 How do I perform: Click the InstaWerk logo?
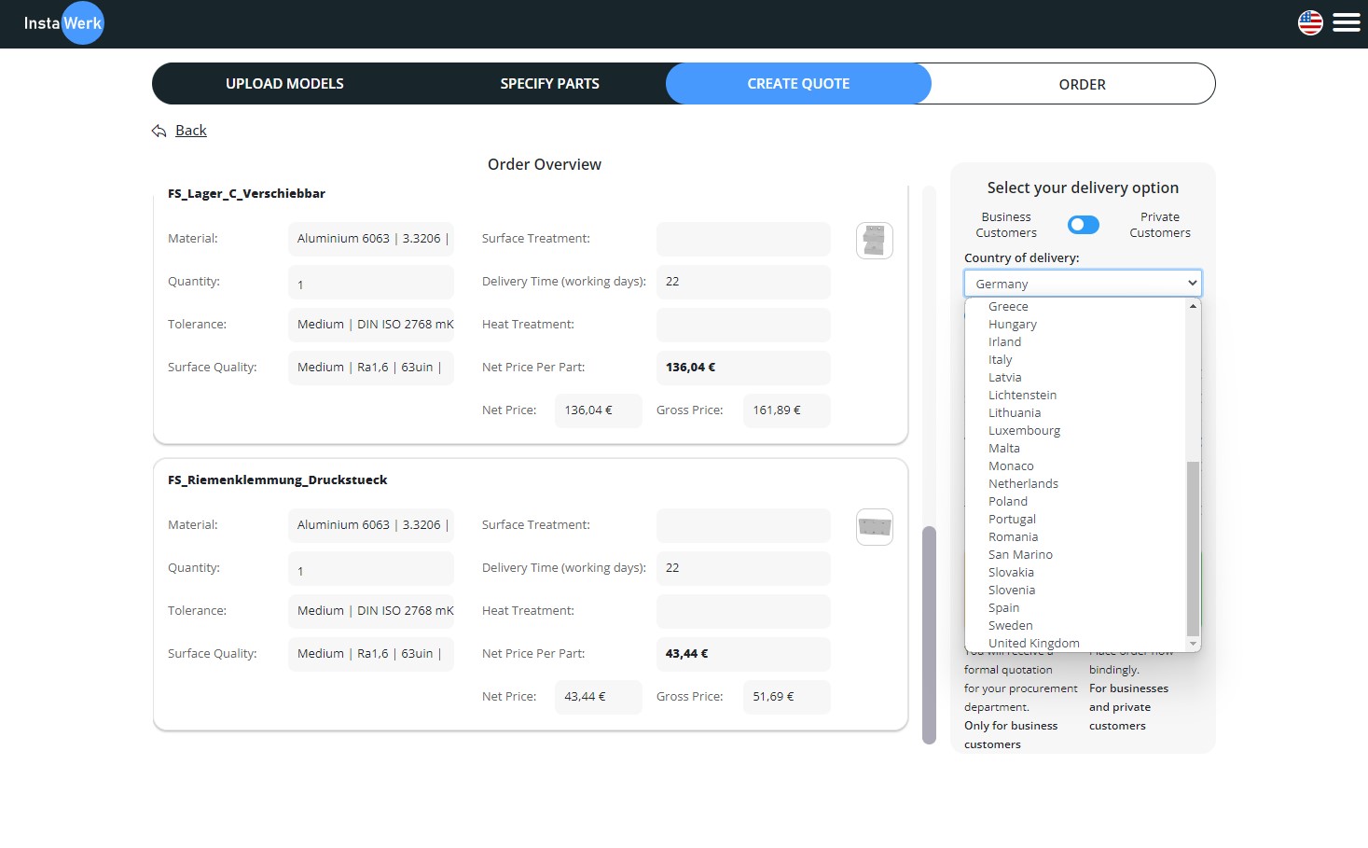click(x=63, y=23)
